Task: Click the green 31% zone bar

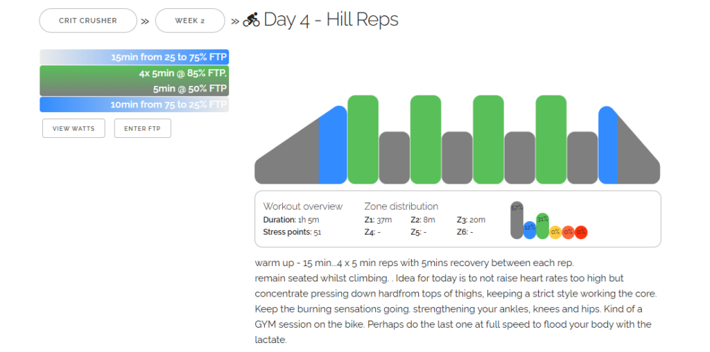Action: coord(542,226)
